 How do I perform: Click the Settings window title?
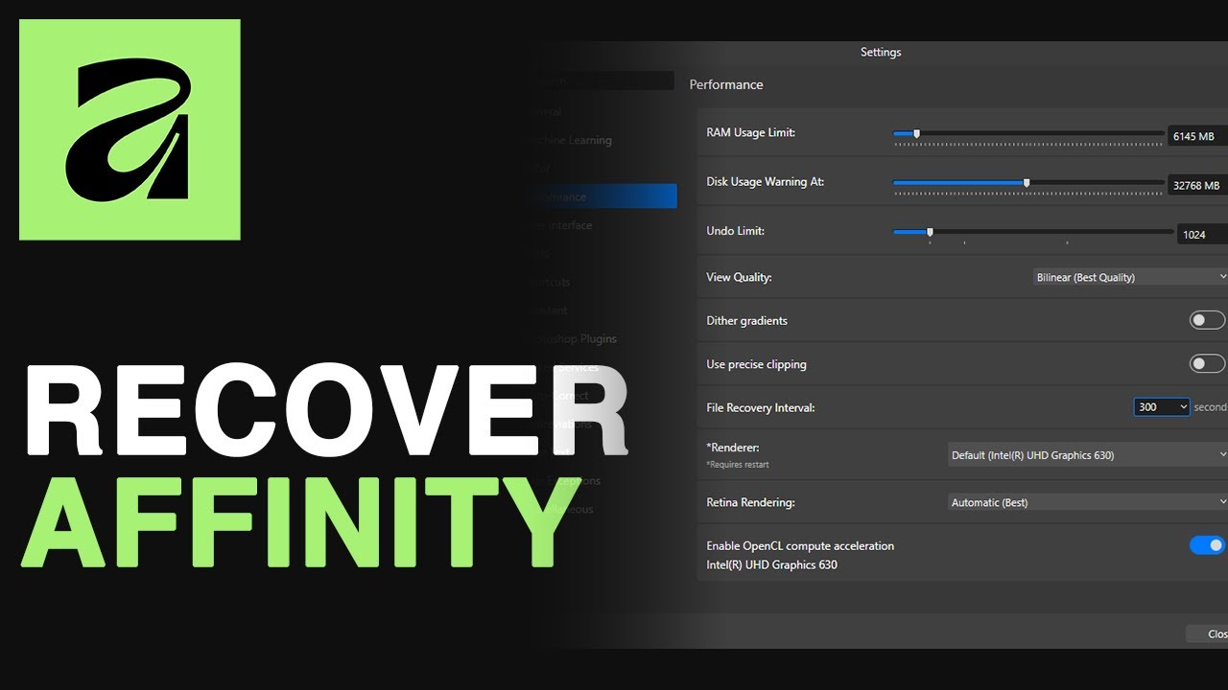pos(881,52)
